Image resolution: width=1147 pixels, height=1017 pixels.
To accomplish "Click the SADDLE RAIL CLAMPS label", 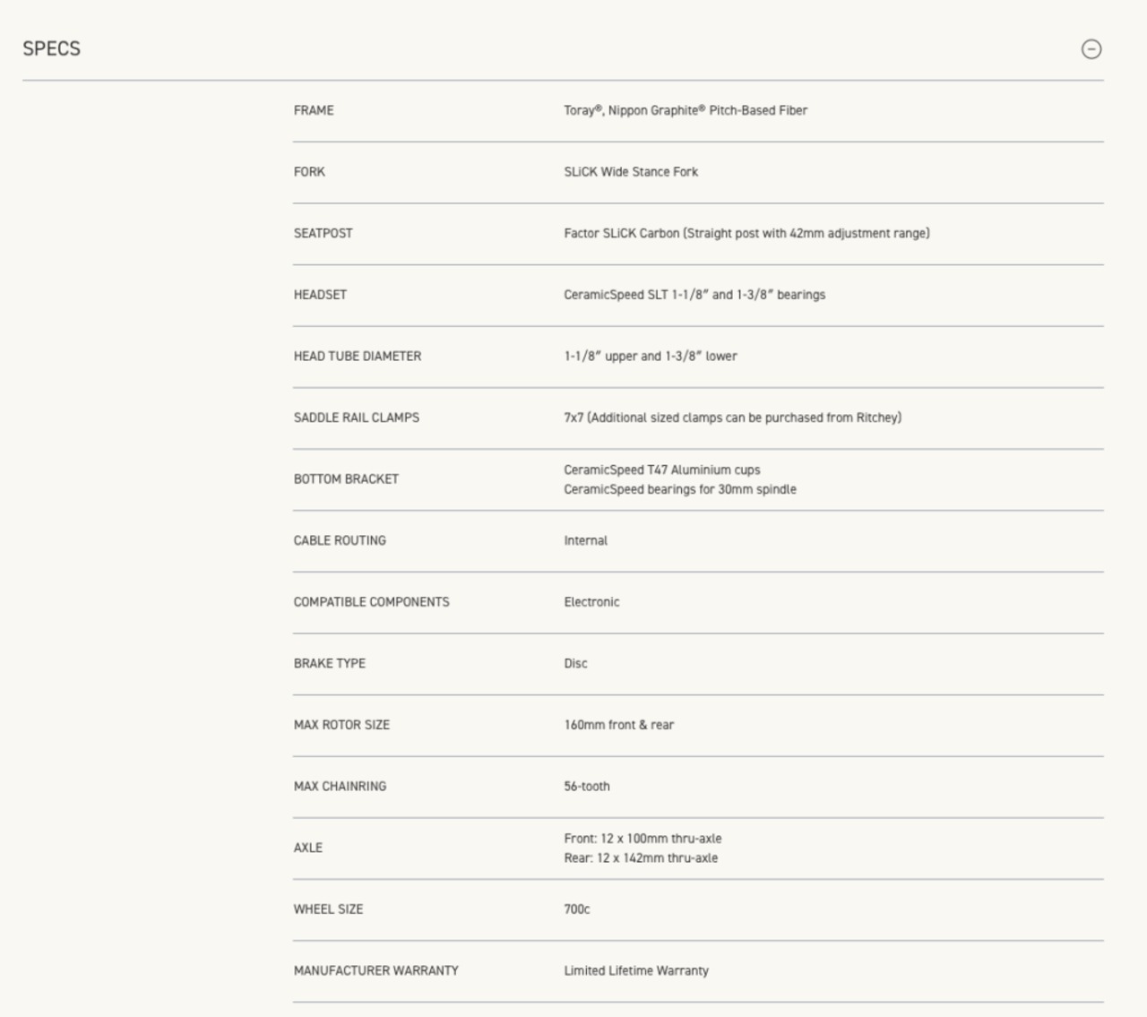I will click(357, 418).
